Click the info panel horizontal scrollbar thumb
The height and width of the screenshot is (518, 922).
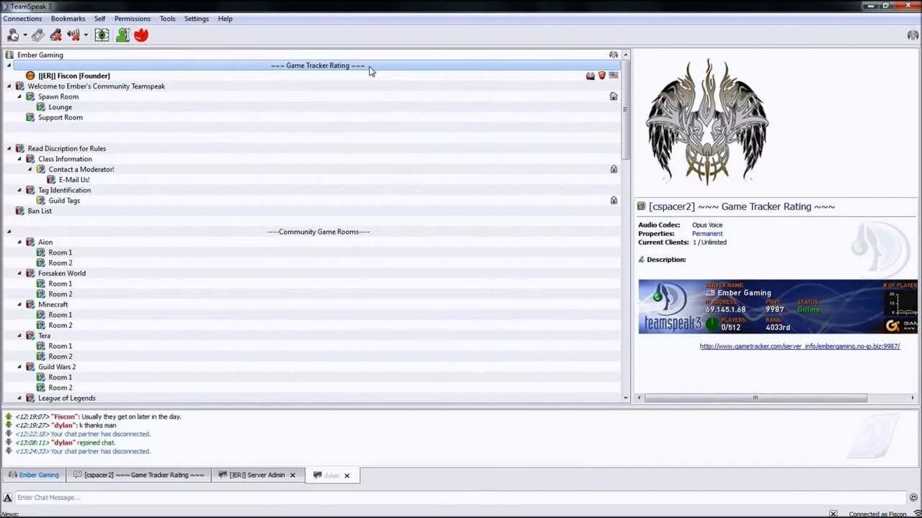click(x=756, y=398)
